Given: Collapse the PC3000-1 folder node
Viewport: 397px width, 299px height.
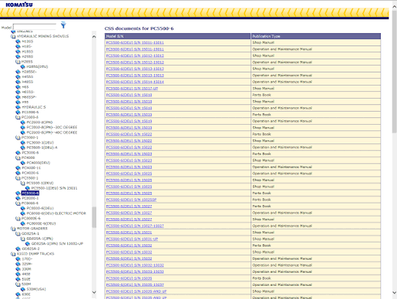Looking at the screenshot, I should click(x=18, y=137).
